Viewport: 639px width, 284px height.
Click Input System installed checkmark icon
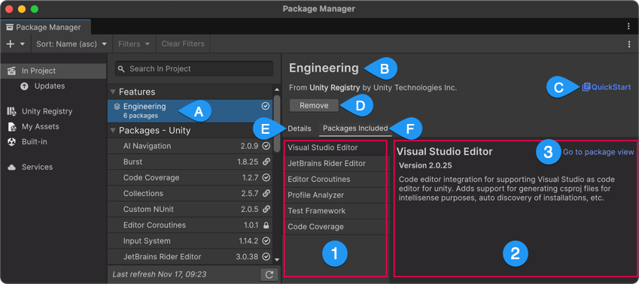click(x=266, y=241)
